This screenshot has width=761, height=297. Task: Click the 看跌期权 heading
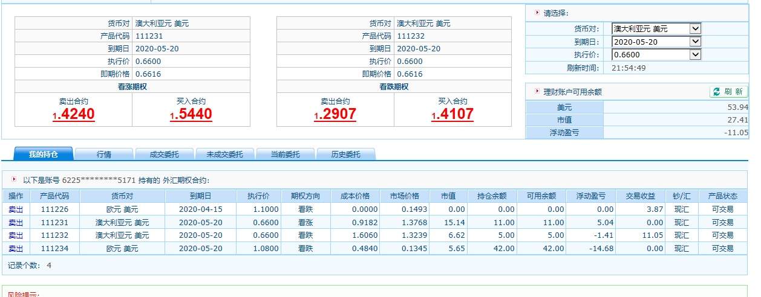point(394,87)
